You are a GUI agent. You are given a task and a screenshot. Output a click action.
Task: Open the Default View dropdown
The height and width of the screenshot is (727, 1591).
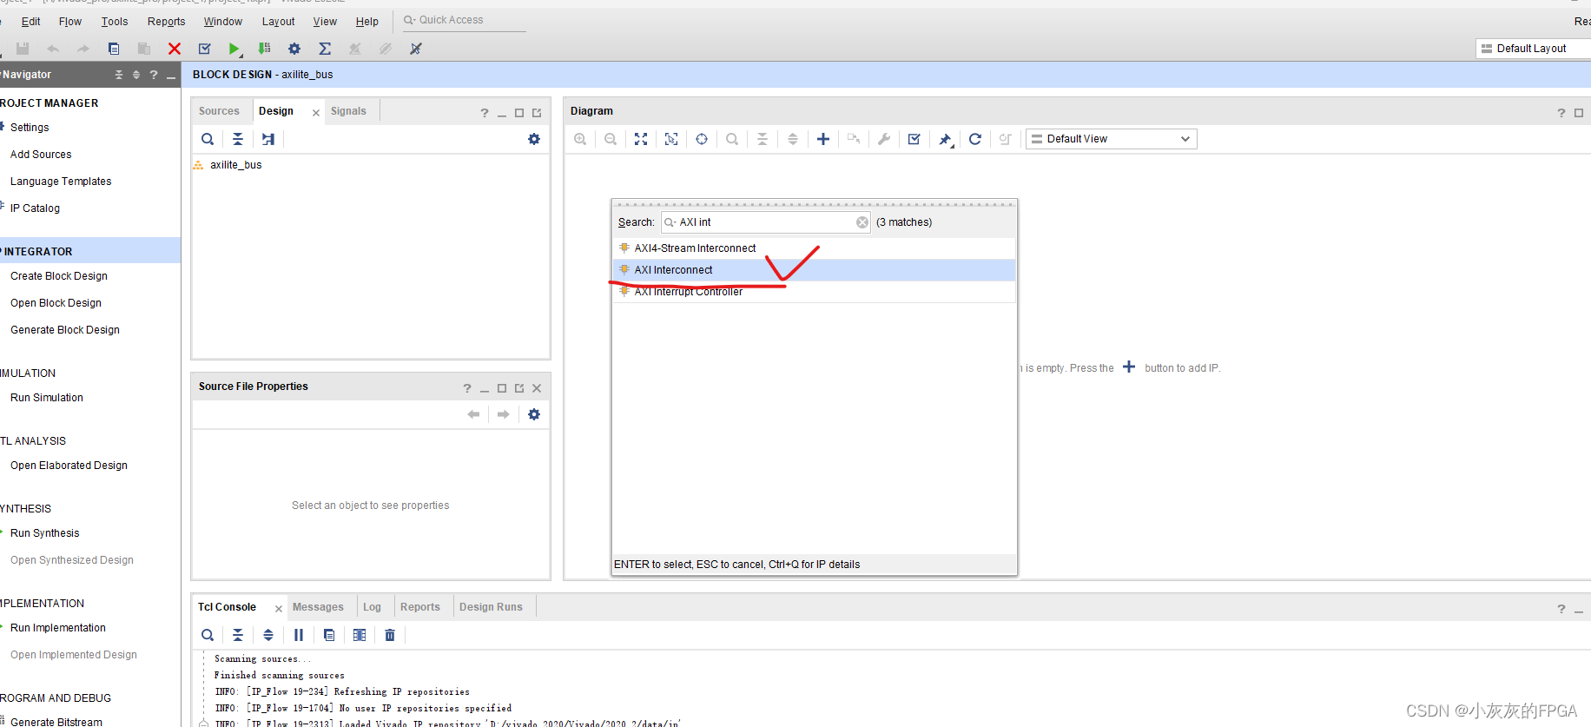pos(1112,139)
